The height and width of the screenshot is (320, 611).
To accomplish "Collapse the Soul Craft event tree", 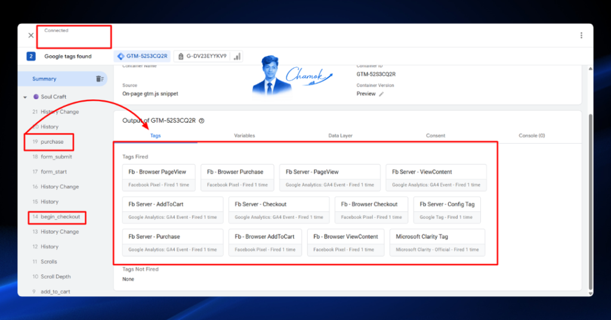I will click(x=25, y=97).
